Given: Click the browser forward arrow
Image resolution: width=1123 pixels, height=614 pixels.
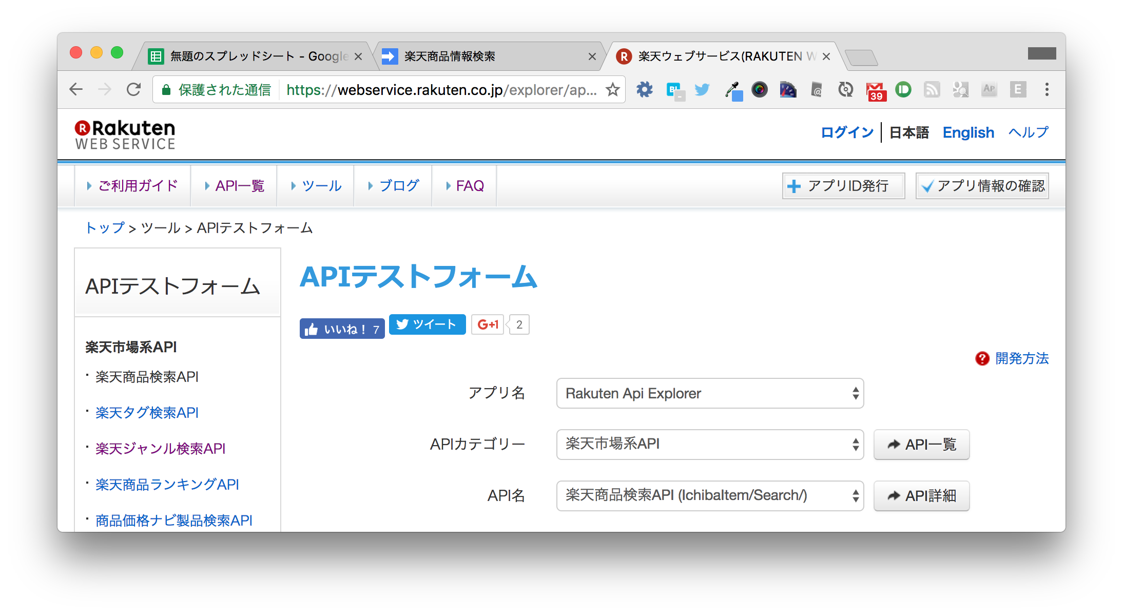Looking at the screenshot, I should click(x=105, y=89).
